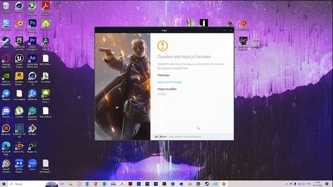Open Adobe Premiere Pro desktop shortcut
Screen dimensions: 333x187
pyautogui.click(x=32, y=43)
